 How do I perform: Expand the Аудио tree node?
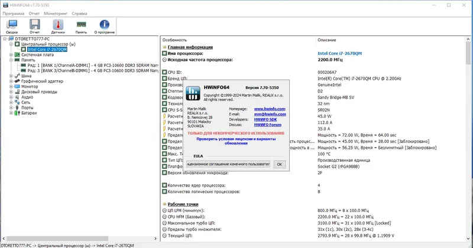click(11, 97)
